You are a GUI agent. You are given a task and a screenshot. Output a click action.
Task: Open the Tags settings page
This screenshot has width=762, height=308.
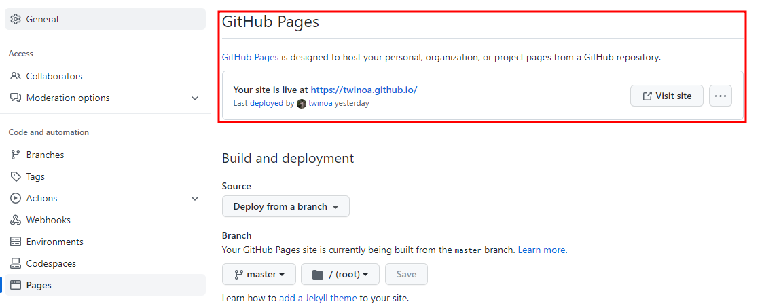(105, 176)
